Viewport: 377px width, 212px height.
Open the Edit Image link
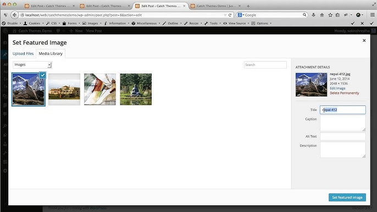point(337,88)
